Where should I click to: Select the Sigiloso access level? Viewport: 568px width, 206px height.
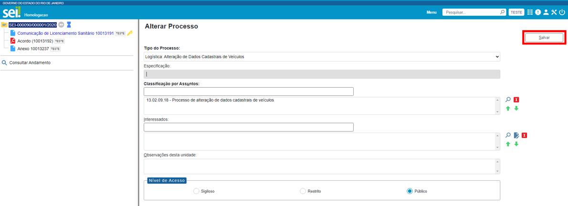[x=196, y=191]
